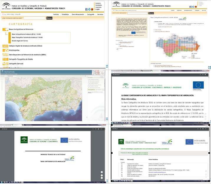This screenshot has width=211, height=184.
Task: Click the colored sheet-grid map of Andalucía
Action: pos(178,45)
